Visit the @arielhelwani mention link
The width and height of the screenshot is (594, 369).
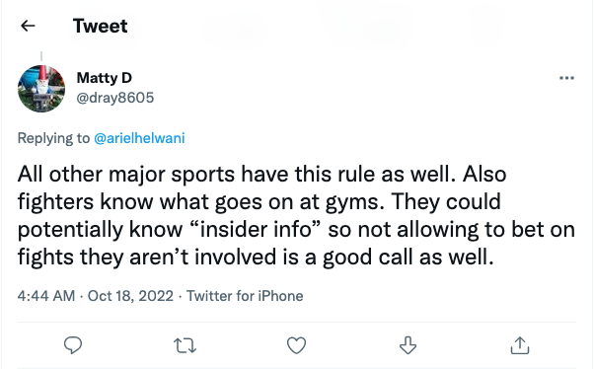click(139, 138)
